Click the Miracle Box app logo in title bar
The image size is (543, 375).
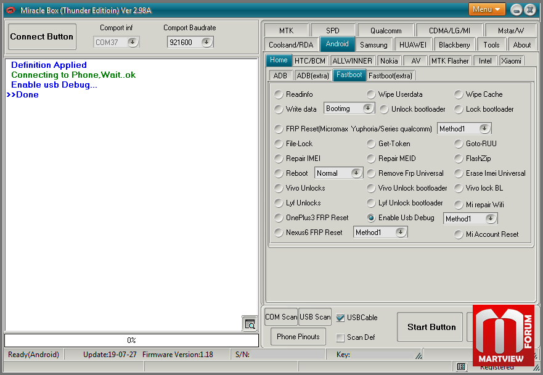[10, 10]
